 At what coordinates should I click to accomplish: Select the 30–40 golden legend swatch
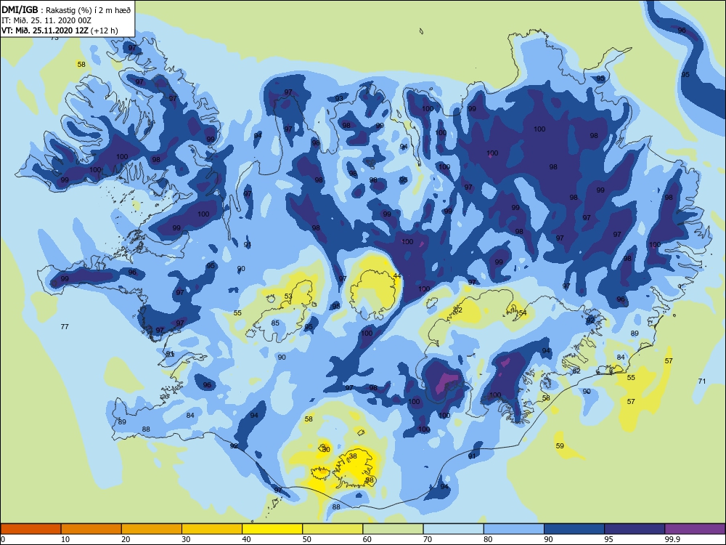pyautogui.click(x=212, y=529)
